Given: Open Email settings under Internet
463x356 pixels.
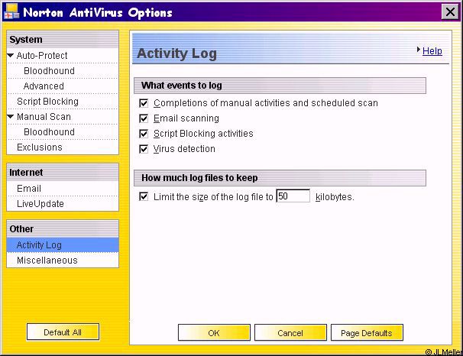Looking at the screenshot, I should tap(29, 189).
